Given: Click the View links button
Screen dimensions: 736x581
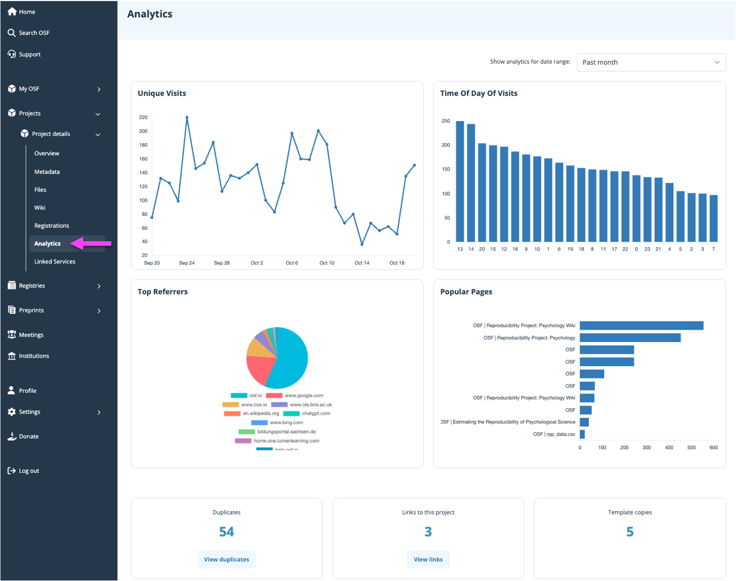Looking at the screenshot, I should pos(428,559).
